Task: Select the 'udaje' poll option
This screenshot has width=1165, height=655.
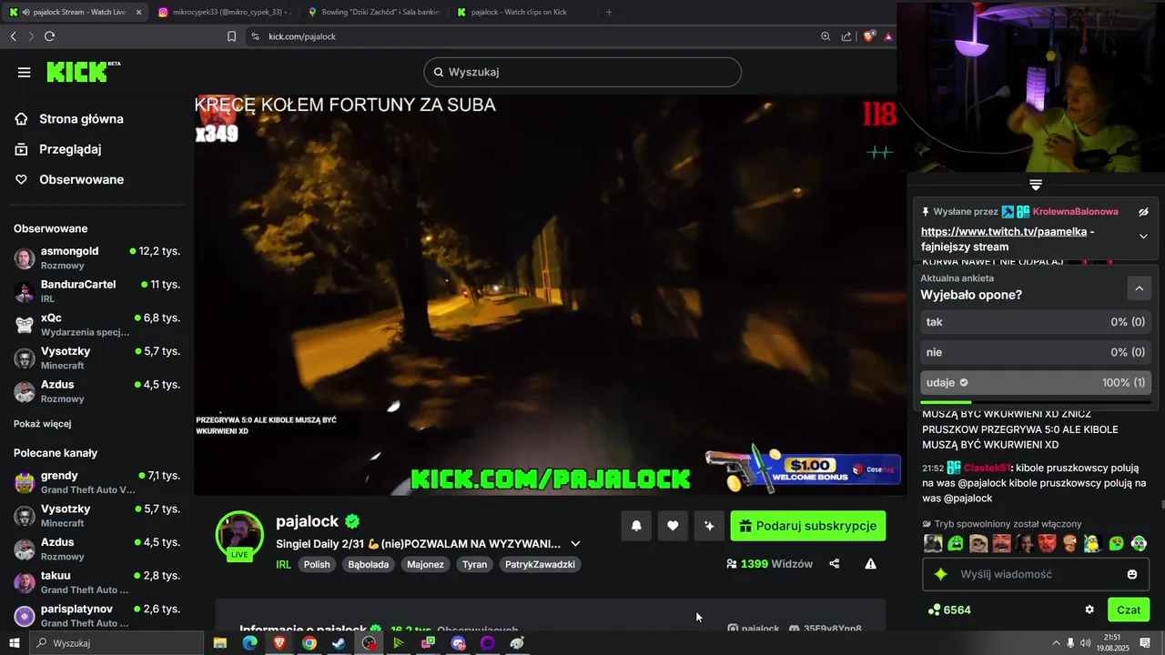Action: (x=1036, y=383)
